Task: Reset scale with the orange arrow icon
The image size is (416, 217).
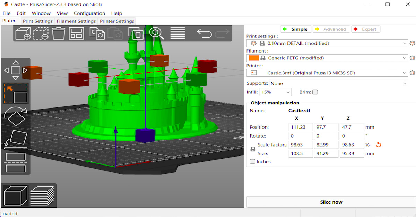Action: pos(379,144)
